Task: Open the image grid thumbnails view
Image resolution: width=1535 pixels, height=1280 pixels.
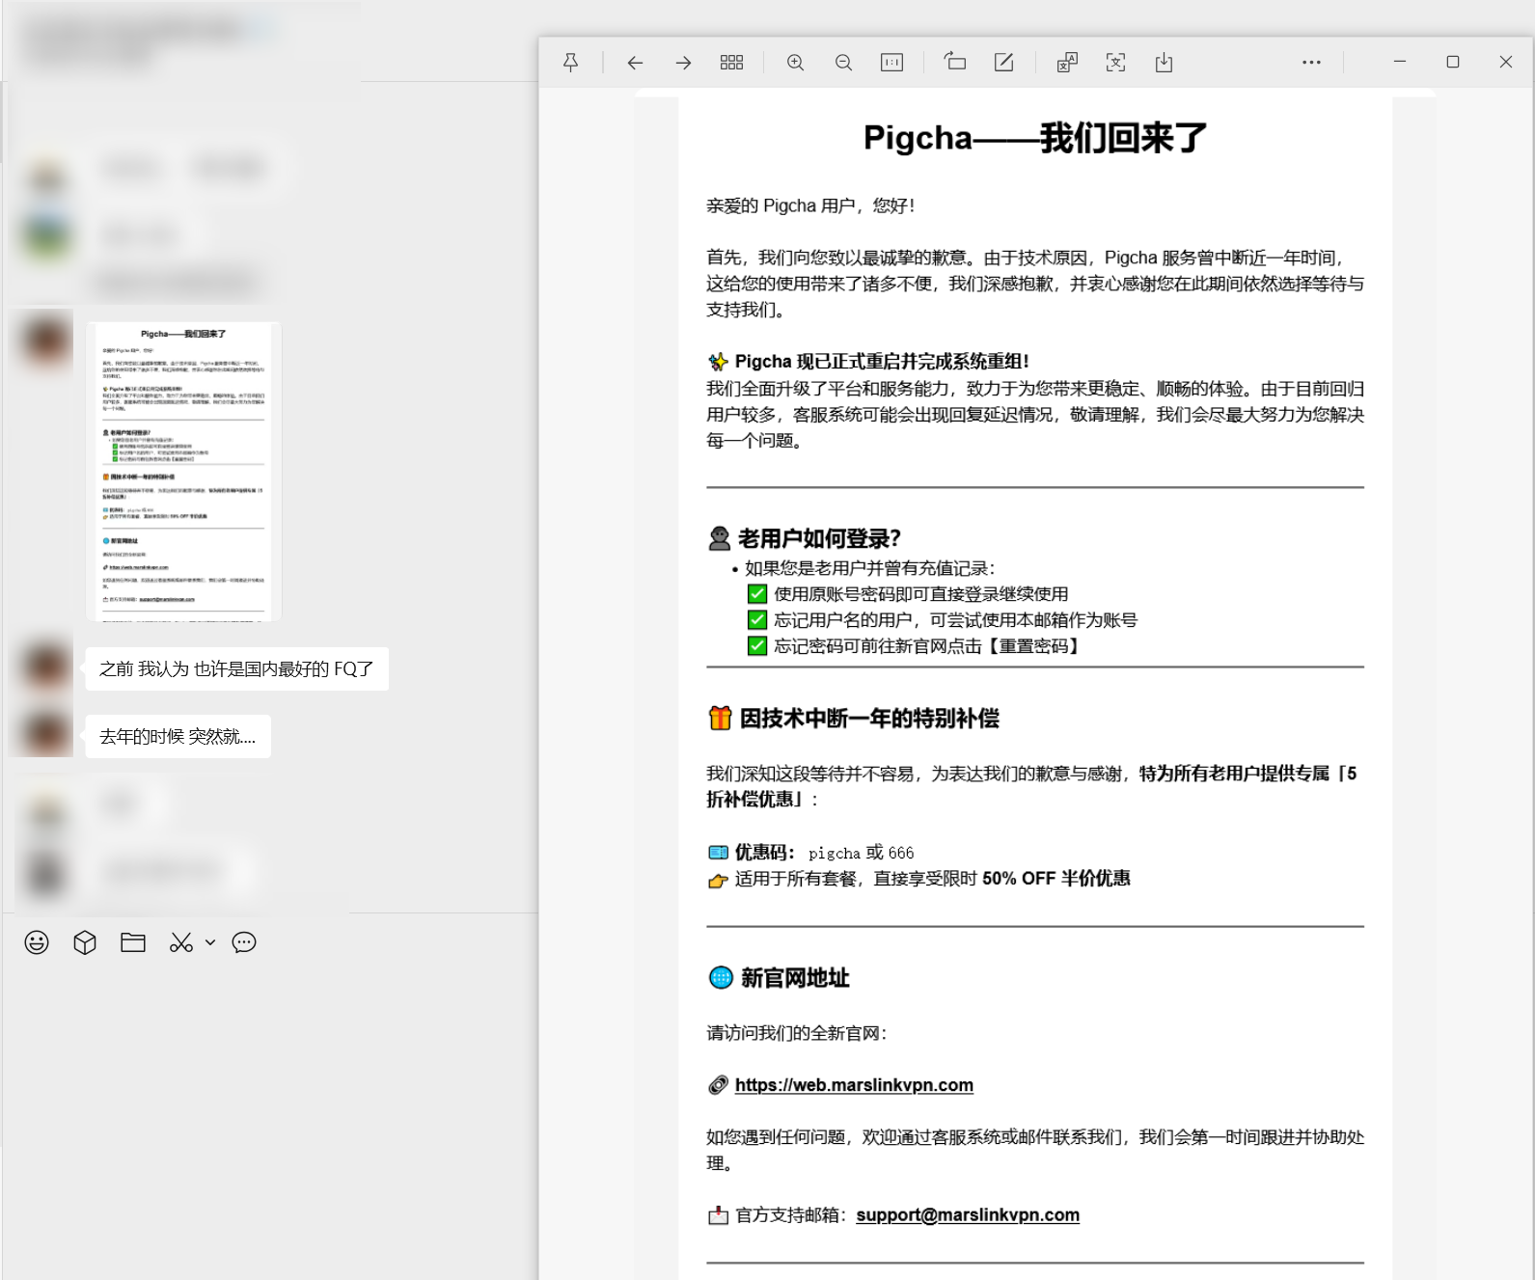Action: (x=731, y=63)
